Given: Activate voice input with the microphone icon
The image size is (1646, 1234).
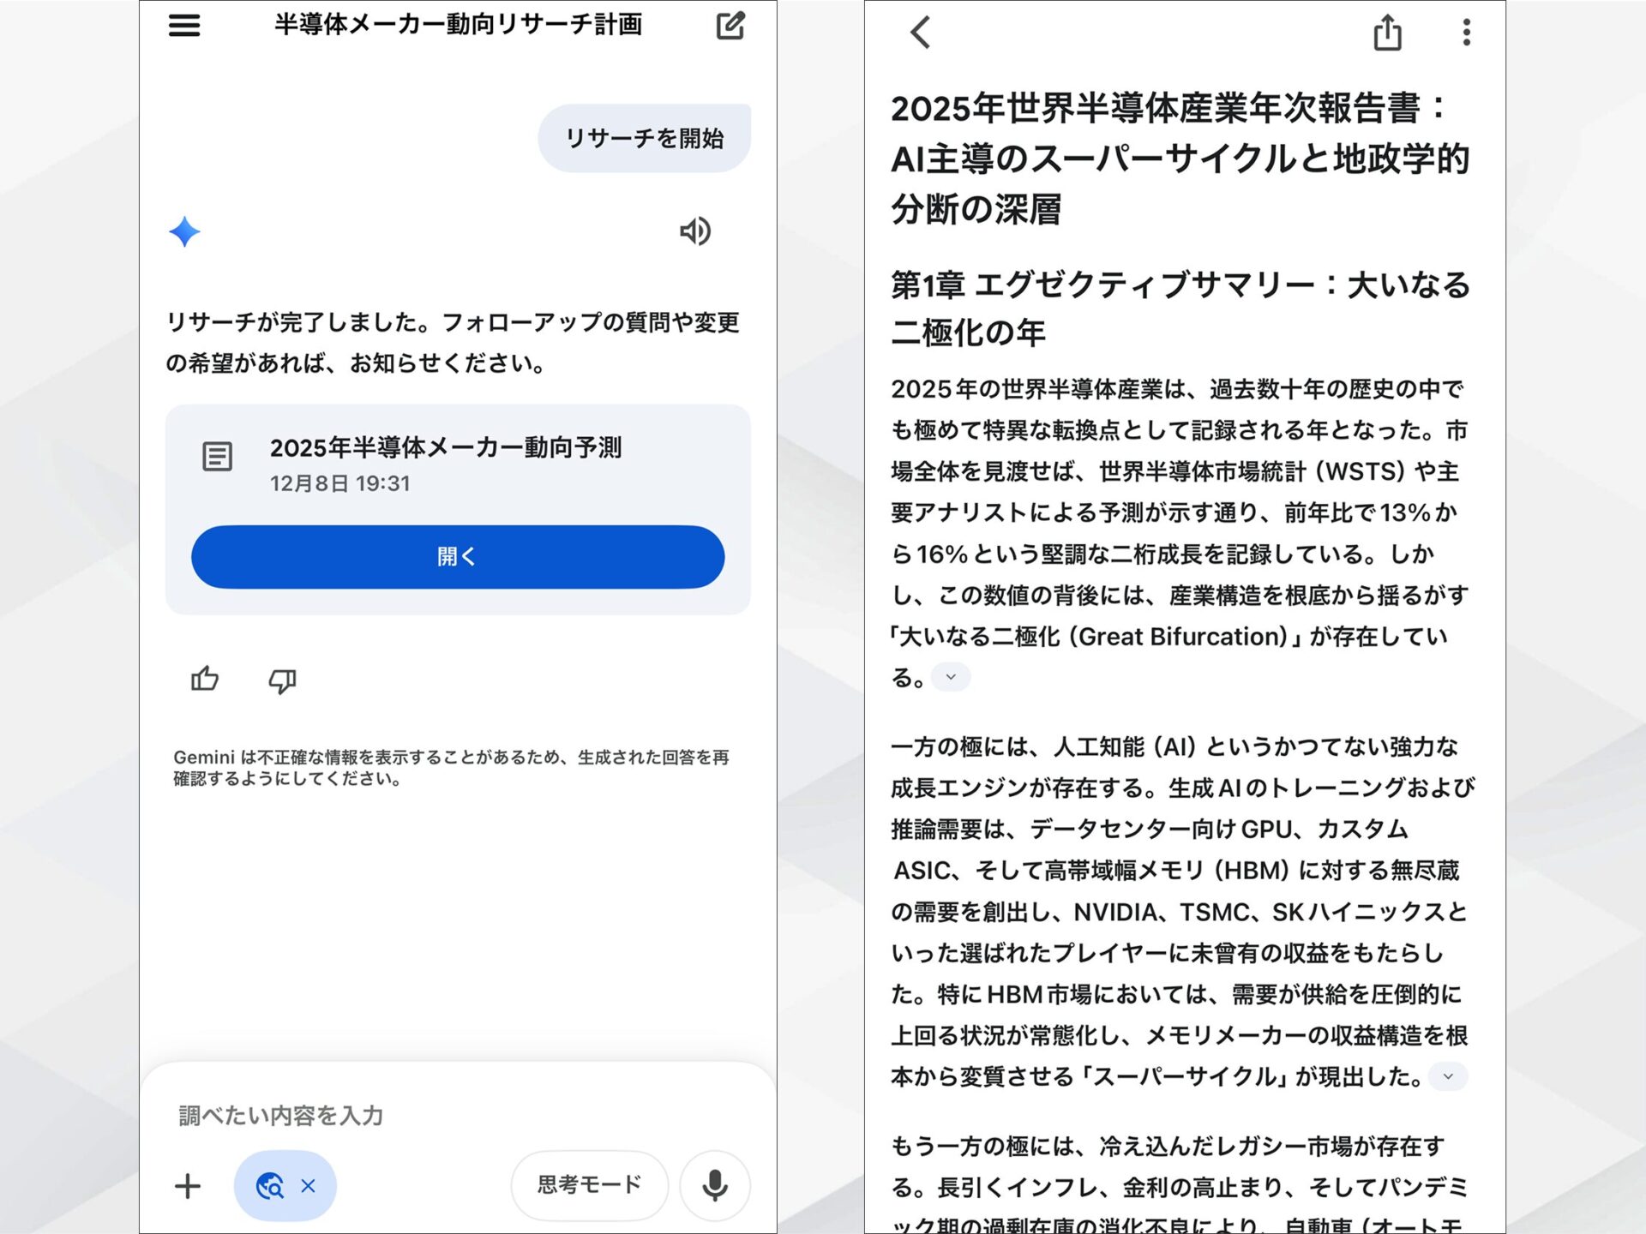Looking at the screenshot, I should (714, 1186).
